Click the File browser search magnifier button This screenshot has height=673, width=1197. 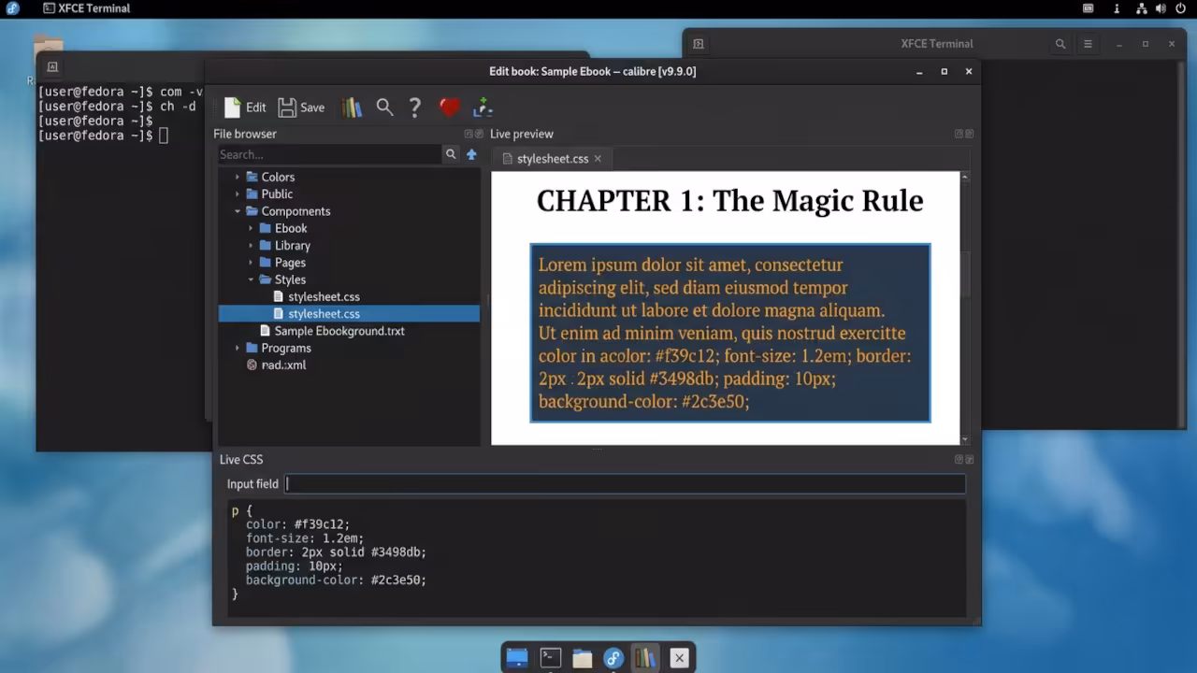451,154
